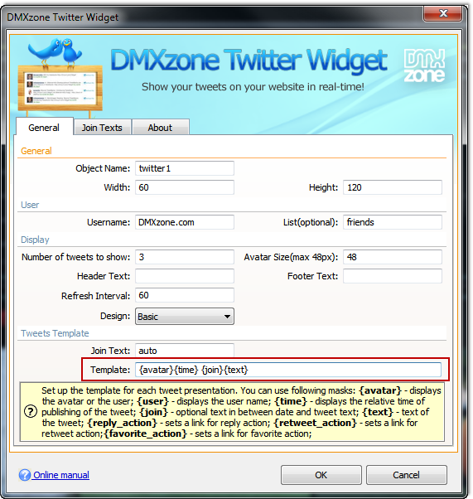Click the question mark help icon

point(31,411)
